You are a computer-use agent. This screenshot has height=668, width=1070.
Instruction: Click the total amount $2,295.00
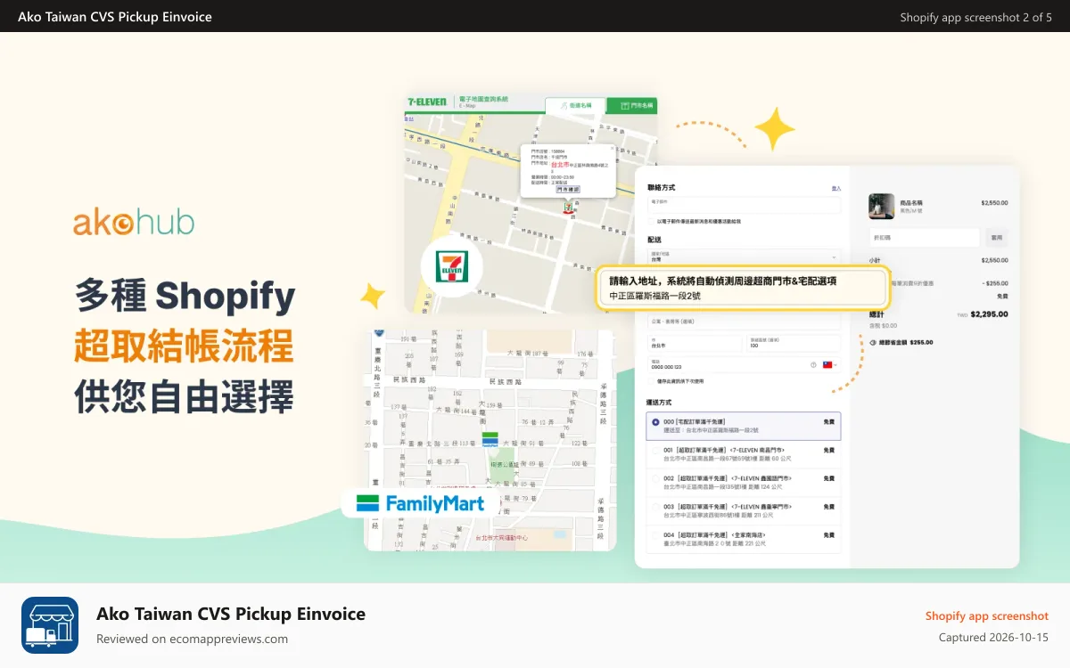tap(989, 314)
